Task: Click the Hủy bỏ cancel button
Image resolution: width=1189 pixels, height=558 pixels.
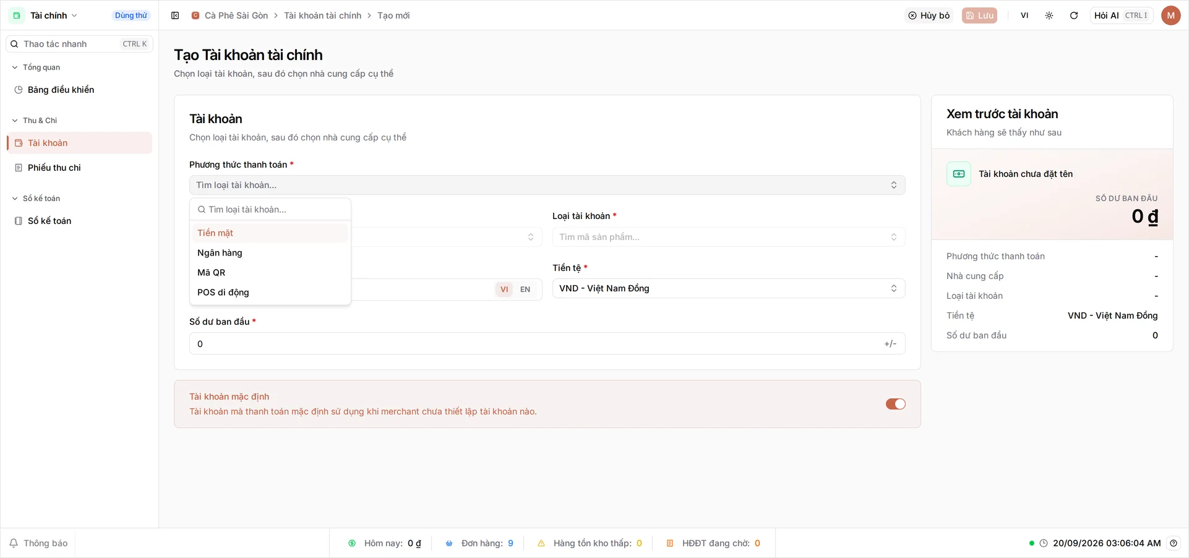Action: (929, 15)
